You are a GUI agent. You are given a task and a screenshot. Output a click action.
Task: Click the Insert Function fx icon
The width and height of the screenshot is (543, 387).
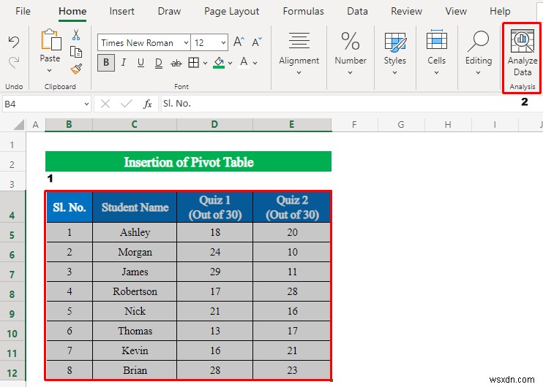coord(148,104)
